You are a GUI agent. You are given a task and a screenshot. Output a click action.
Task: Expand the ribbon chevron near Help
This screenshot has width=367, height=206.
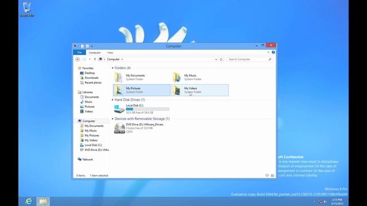[268, 52]
